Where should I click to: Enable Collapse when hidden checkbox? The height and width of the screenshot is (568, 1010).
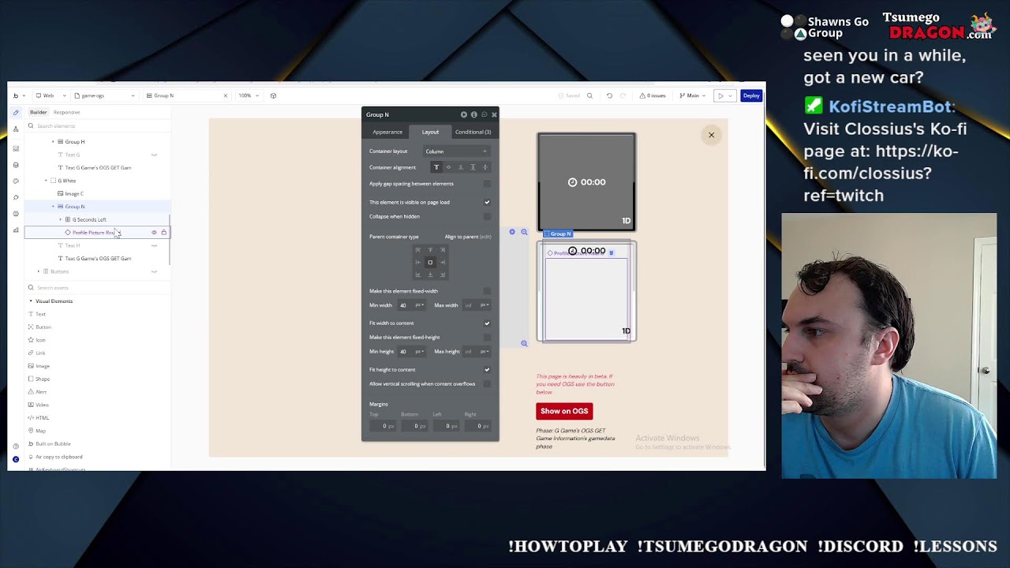coord(487,216)
